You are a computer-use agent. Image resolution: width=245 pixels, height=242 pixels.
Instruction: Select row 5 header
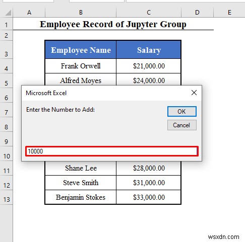[x=7, y=80]
